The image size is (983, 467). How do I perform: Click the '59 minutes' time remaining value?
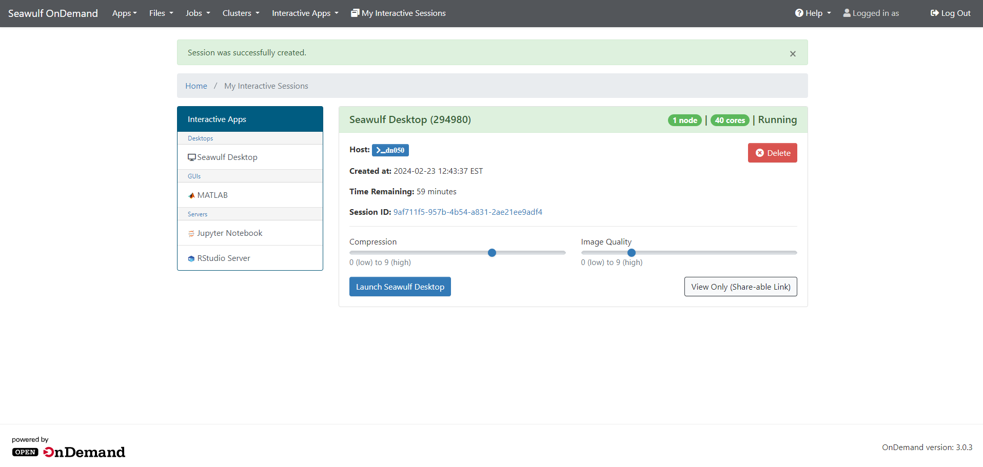(x=437, y=192)
